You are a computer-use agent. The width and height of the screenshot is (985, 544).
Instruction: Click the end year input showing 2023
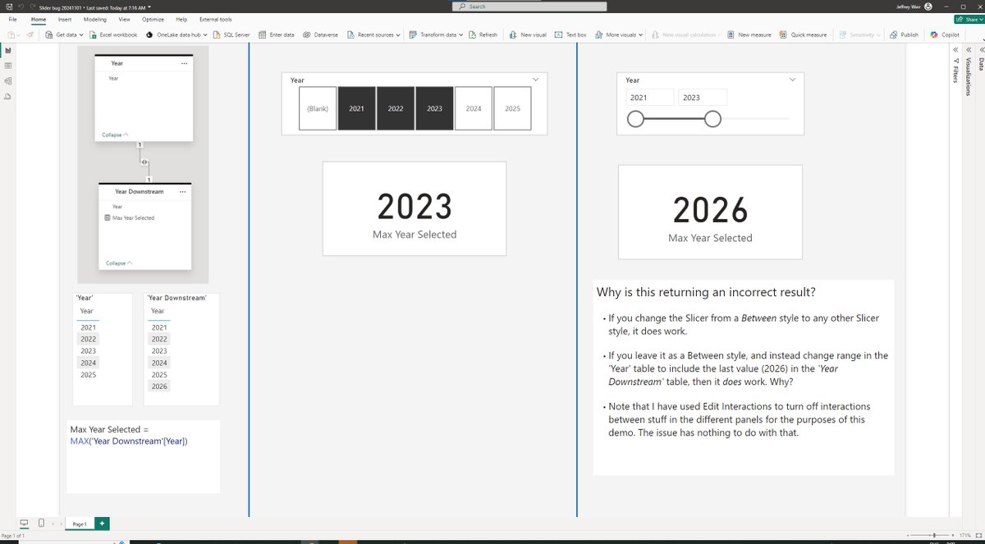(703, 98)
